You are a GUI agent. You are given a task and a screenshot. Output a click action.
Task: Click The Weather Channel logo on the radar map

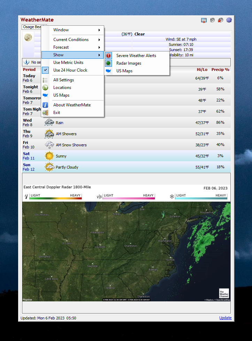click(224, 293)
